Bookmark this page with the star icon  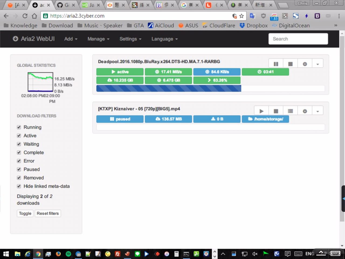241,16
